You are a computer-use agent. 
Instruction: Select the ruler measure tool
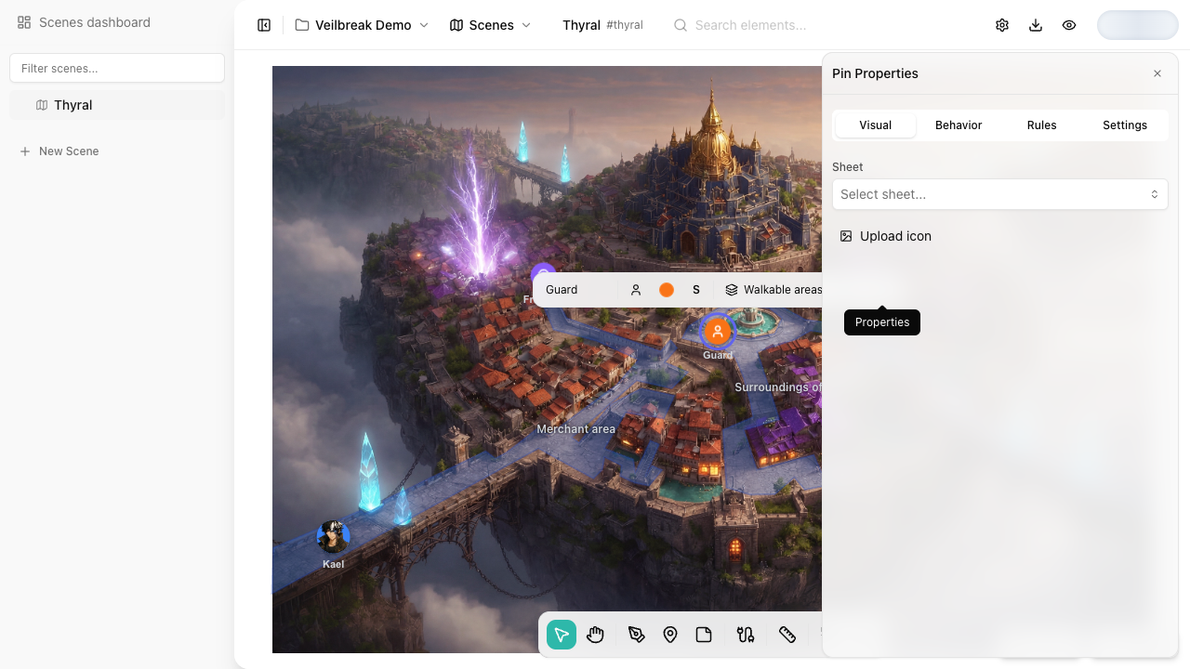(x=787, y=635)
